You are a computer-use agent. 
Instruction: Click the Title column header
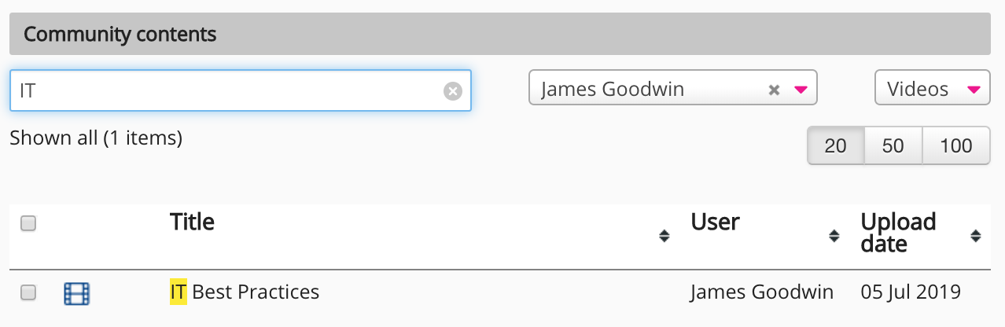coord(193,222)
